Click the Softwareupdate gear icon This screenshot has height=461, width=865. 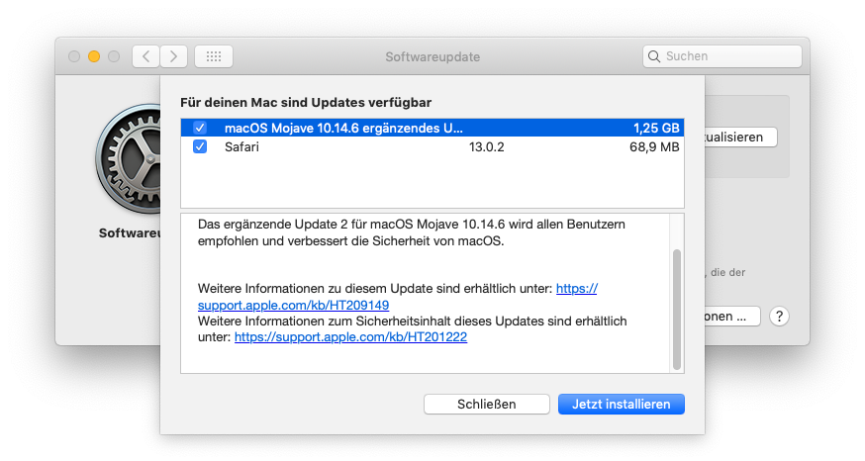[x=129, y=163]
